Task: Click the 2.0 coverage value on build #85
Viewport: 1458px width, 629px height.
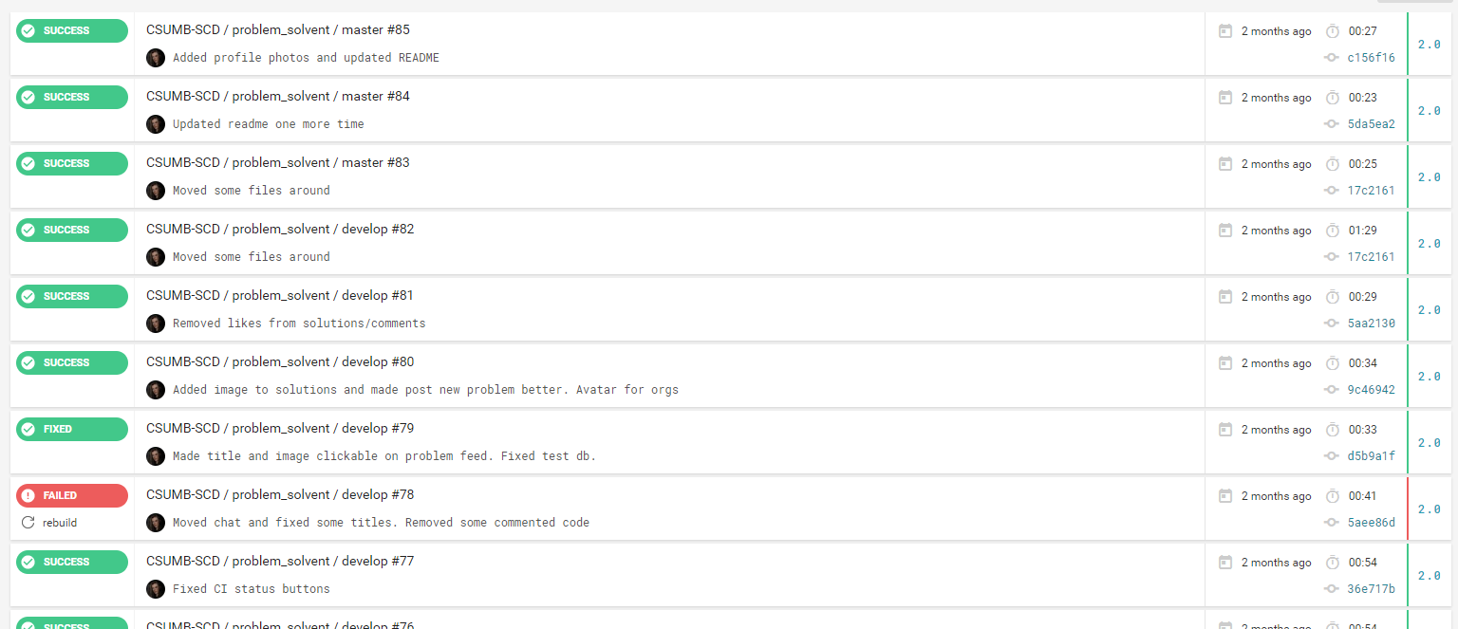Action: pyautogui.click(x=1429, y=44)
